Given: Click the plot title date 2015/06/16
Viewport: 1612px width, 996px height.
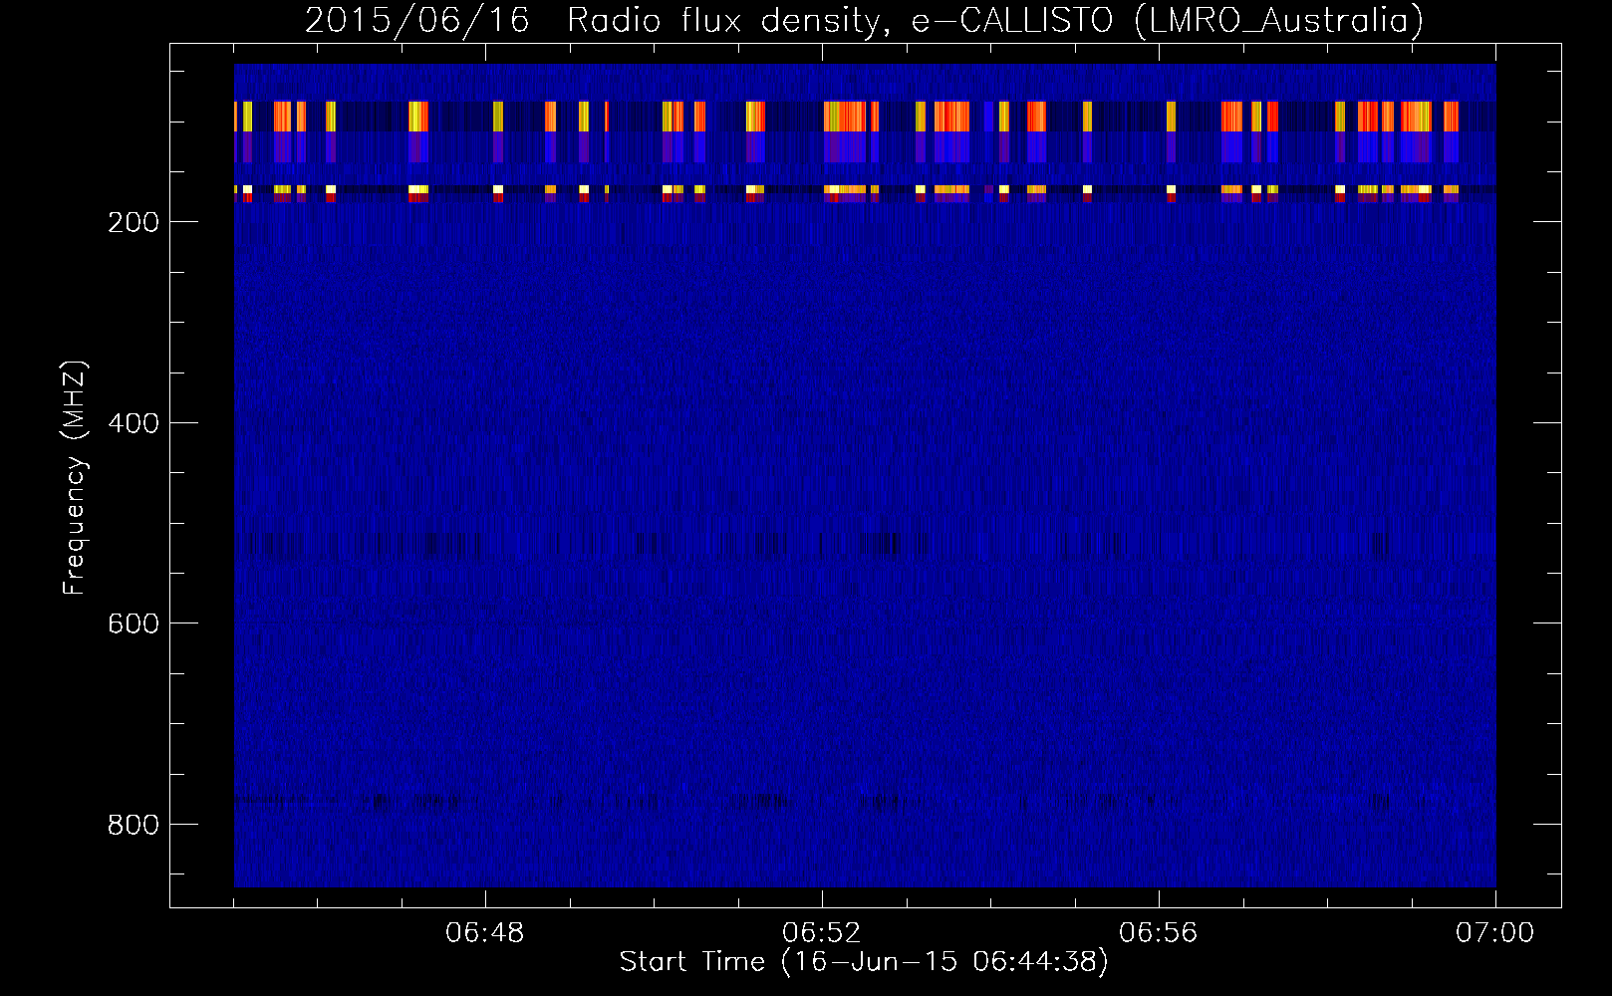Looking at the screenshot, I should pyautogui.click(x=416, y=20).
